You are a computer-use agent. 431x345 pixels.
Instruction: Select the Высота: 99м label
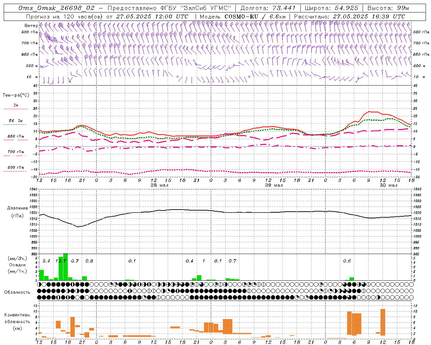(x=388, y=8)
